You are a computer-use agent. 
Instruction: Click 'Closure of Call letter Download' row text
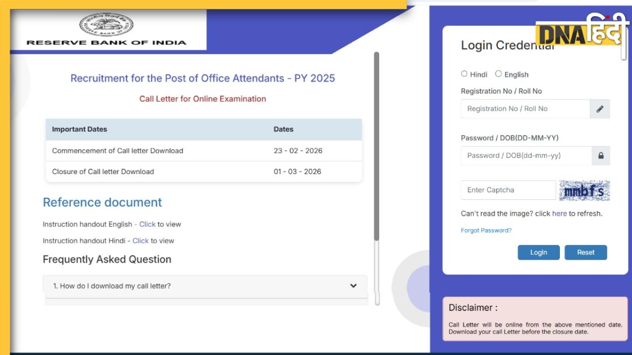click(103, 172)
